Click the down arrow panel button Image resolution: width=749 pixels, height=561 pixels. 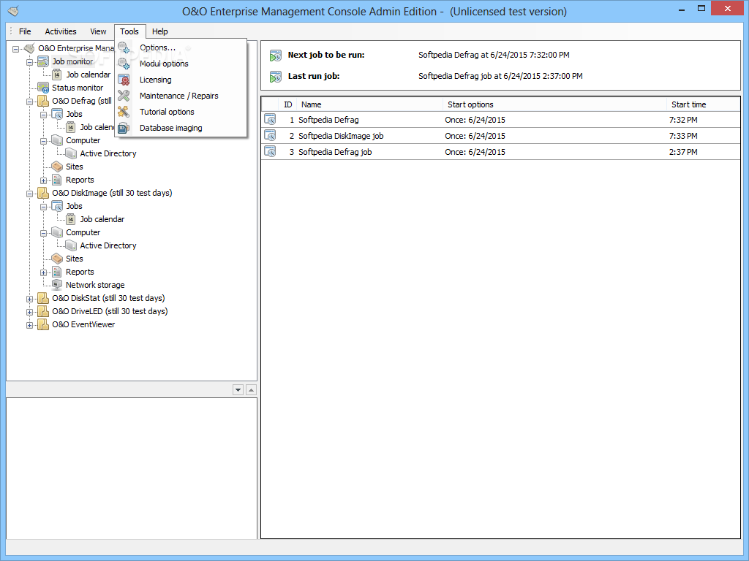(238, 390)
